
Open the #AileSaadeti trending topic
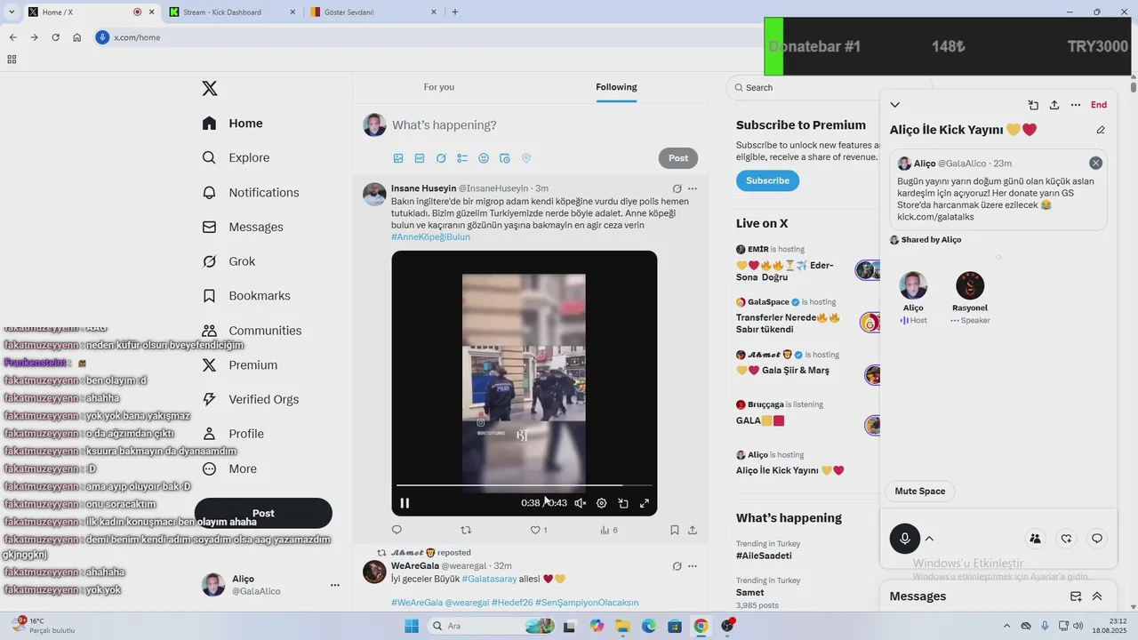(764, 556)
